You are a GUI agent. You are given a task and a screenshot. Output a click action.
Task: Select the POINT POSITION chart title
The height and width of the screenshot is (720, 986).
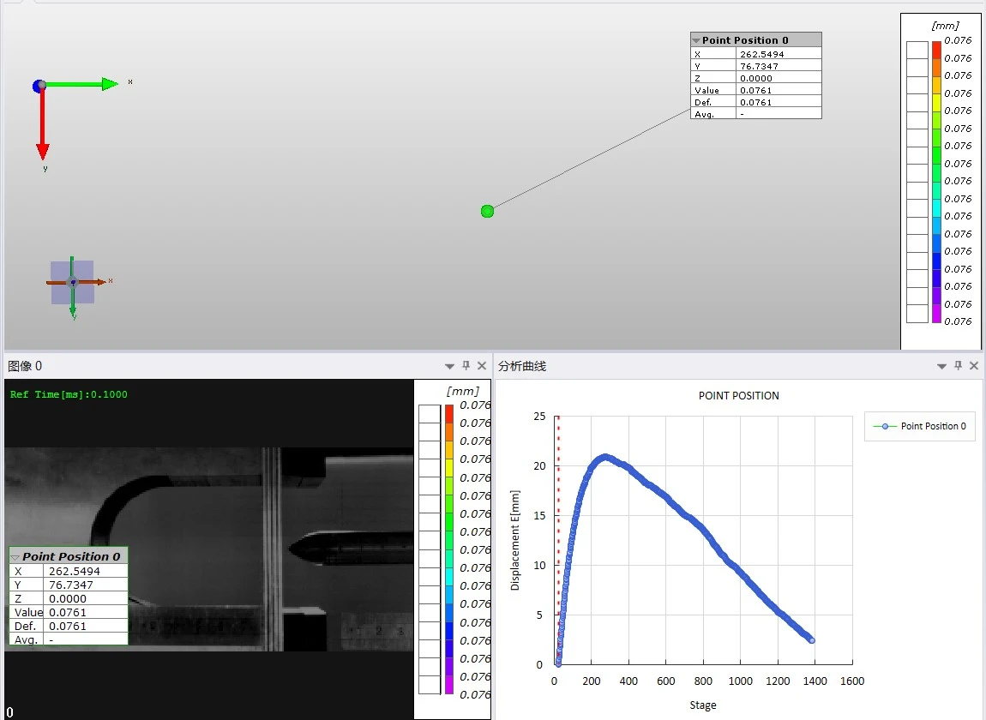point(739,395)
